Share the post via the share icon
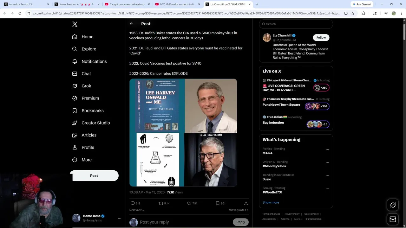 (x=246, y=203)
